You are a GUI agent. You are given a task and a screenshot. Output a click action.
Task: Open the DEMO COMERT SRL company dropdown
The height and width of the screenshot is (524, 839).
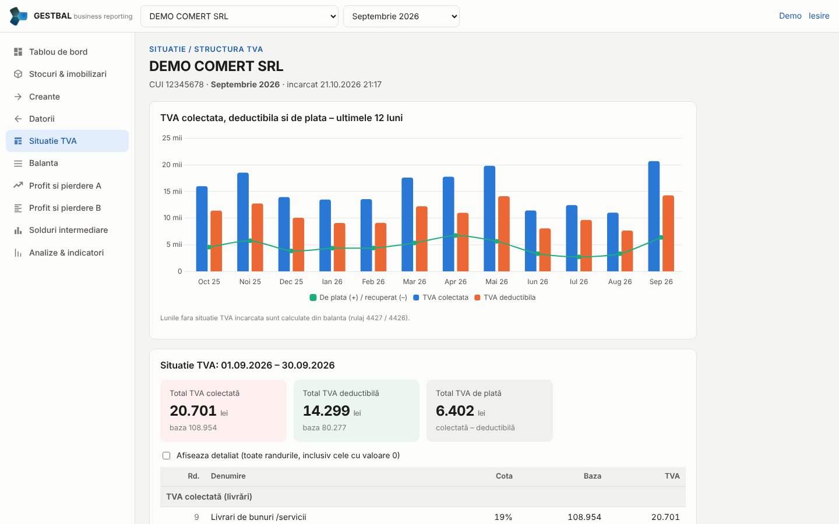[239, 16]
